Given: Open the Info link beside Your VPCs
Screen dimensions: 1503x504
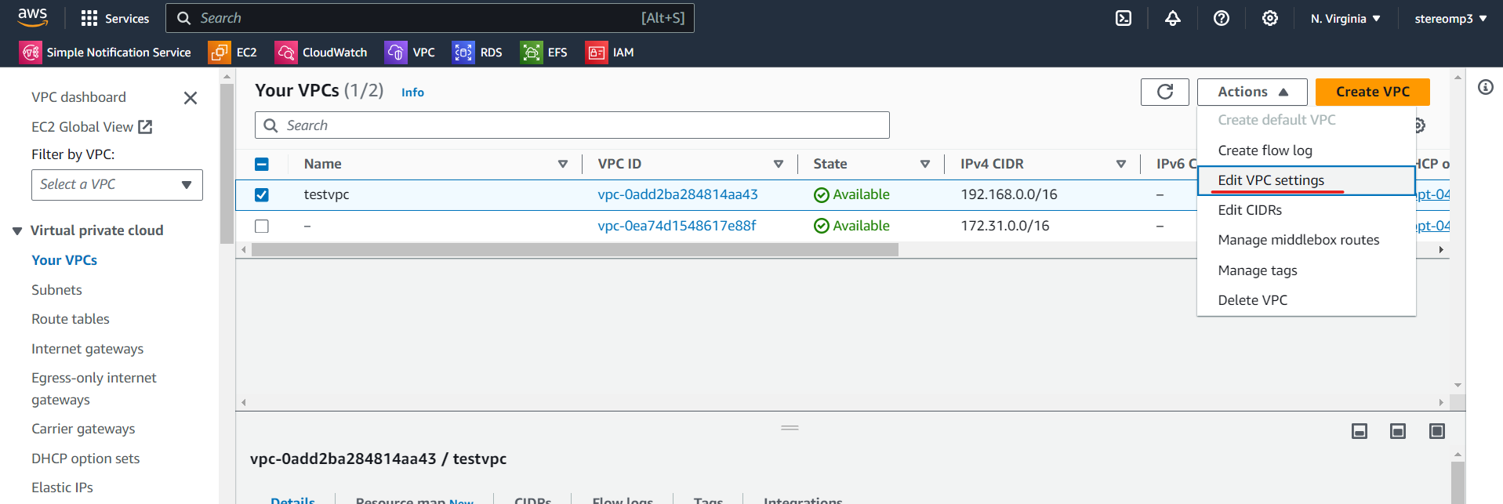Looking at the screenshot, I should 412,92.
